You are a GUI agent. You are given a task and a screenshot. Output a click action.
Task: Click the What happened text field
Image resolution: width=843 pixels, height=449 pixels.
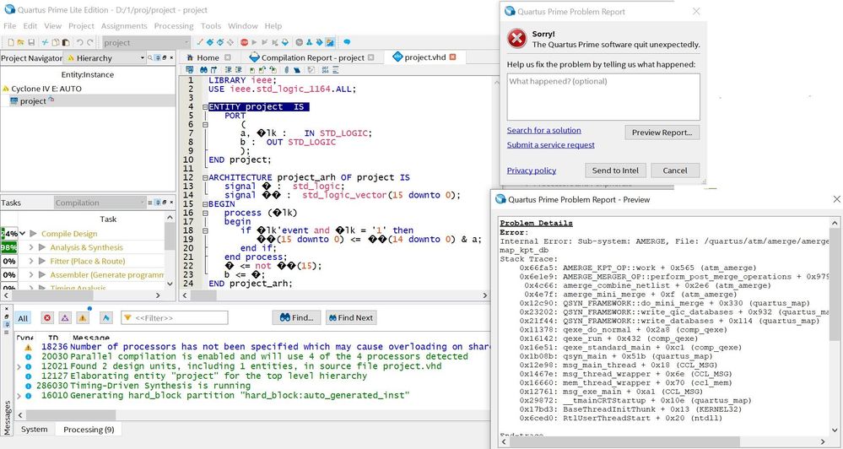(603, 97)
